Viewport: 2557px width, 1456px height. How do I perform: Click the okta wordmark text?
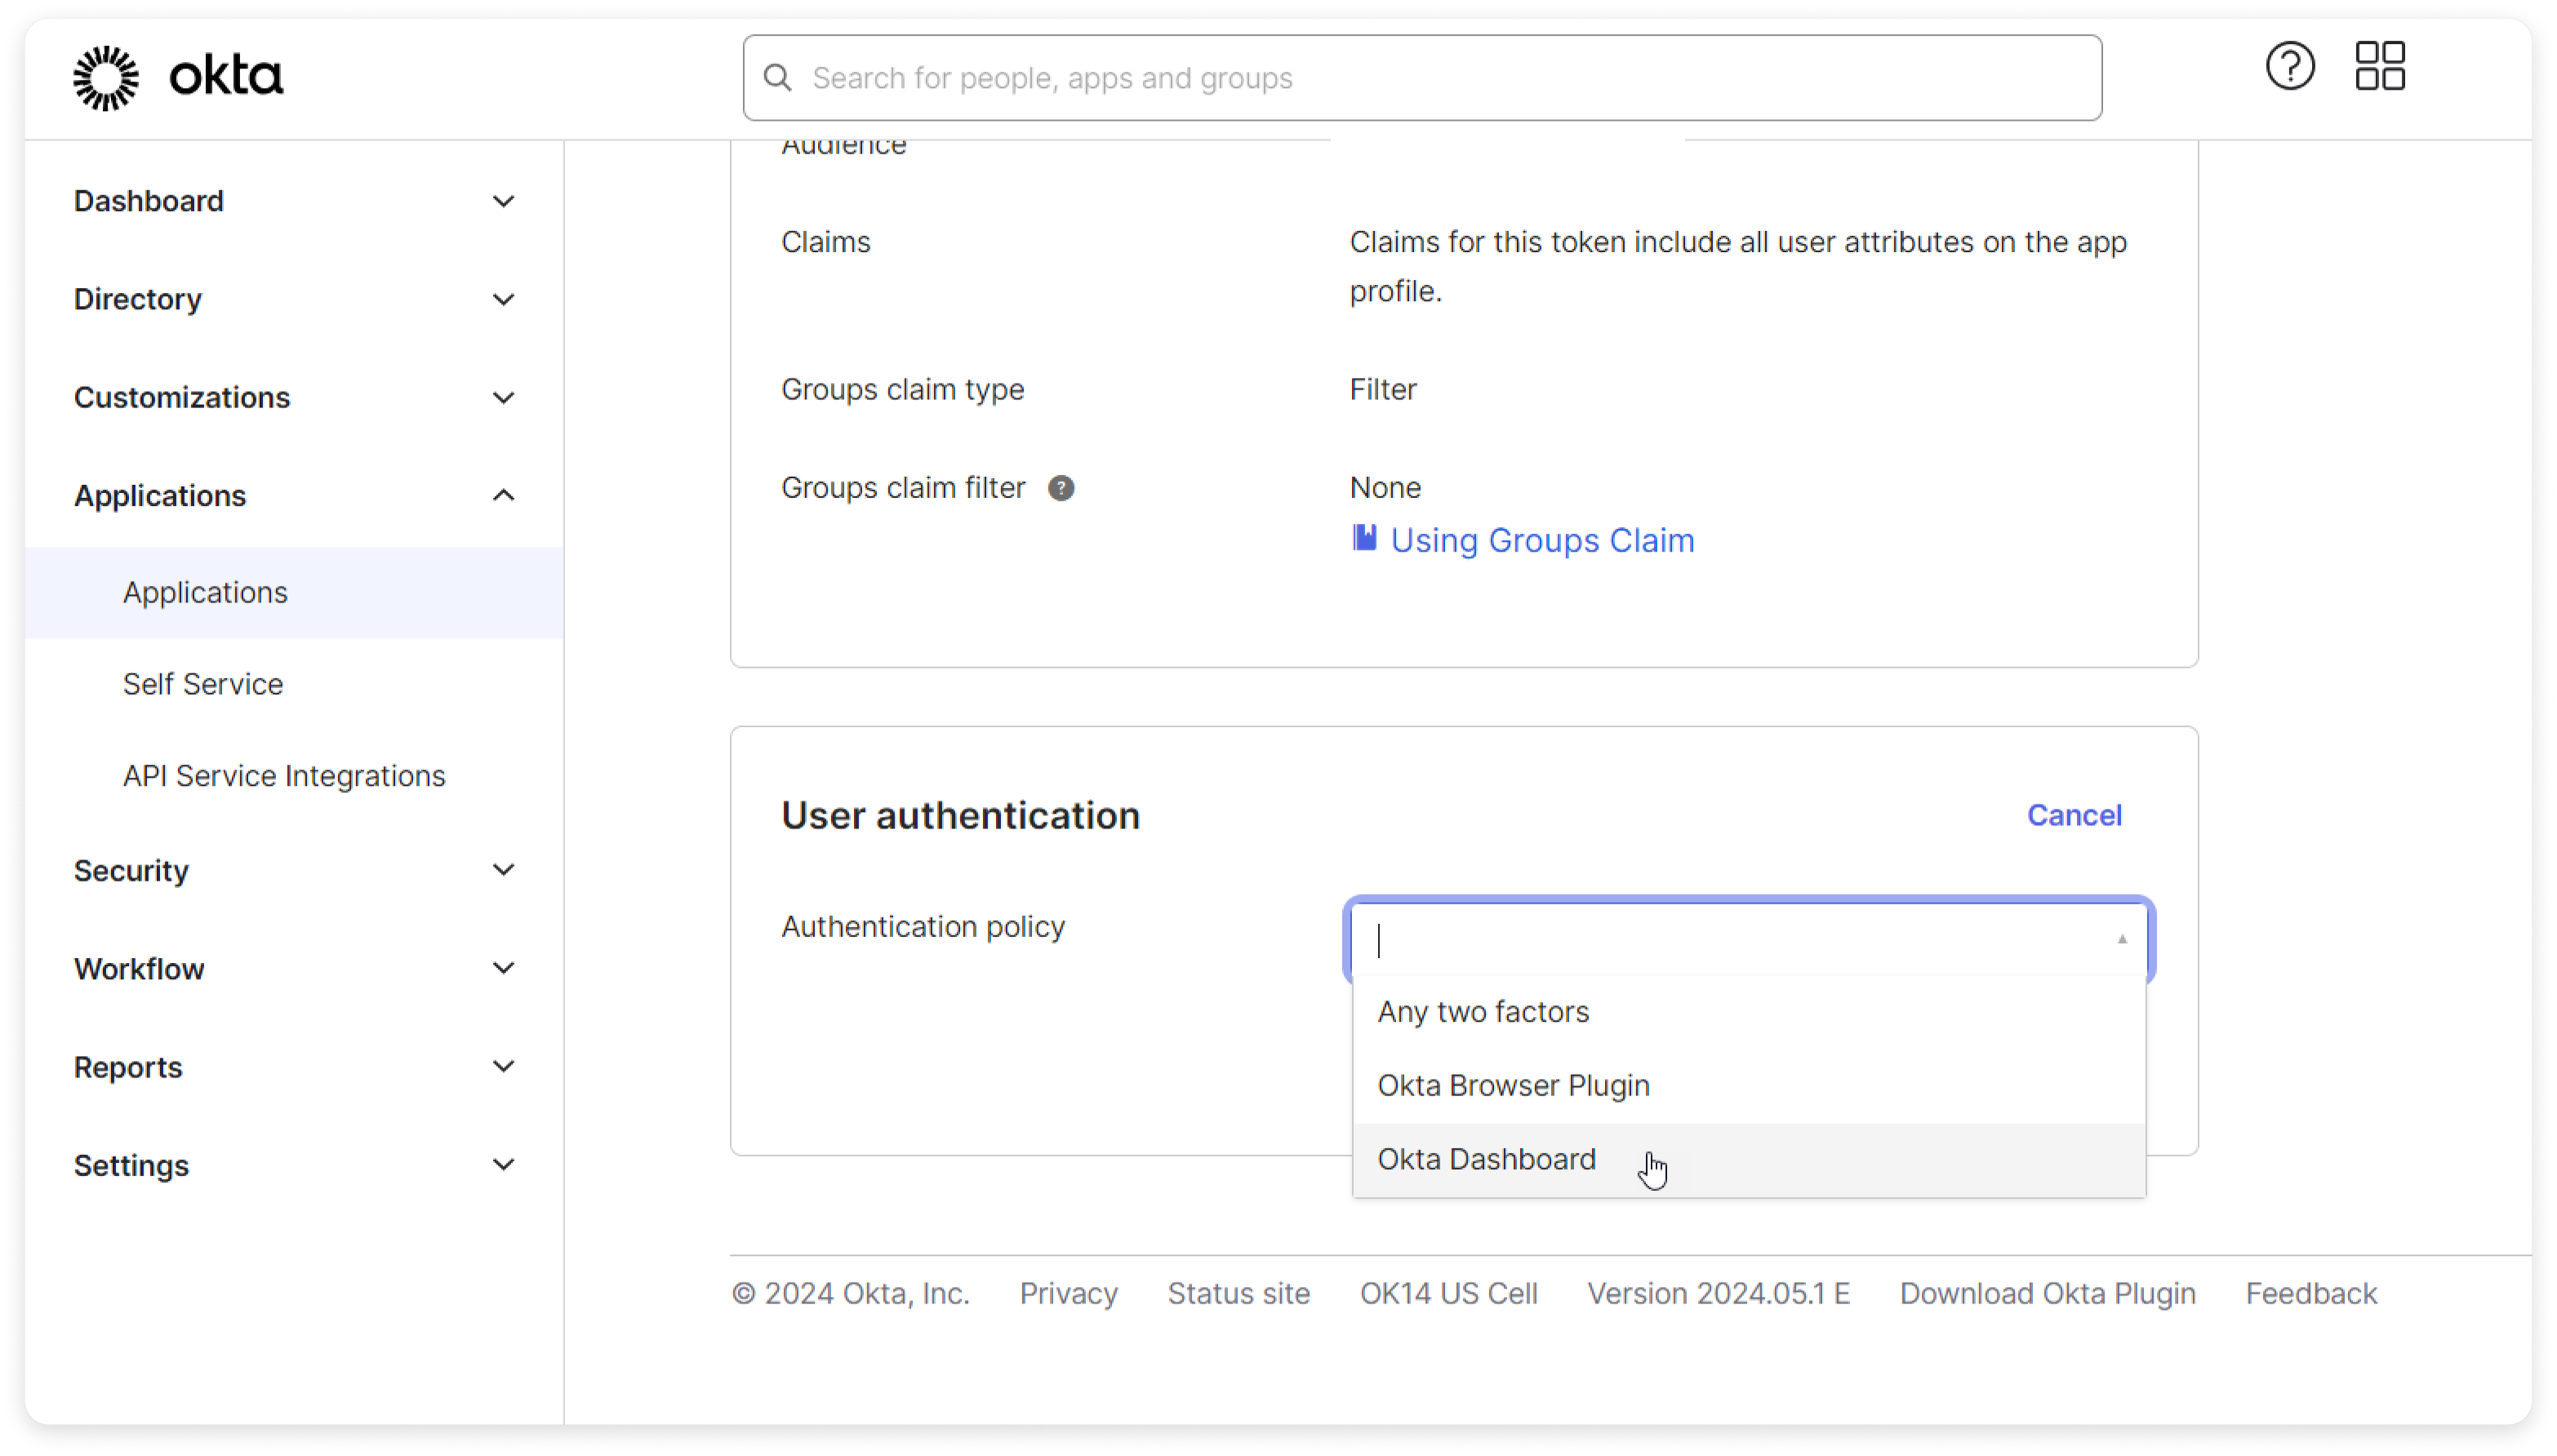[x=226, y=76]
